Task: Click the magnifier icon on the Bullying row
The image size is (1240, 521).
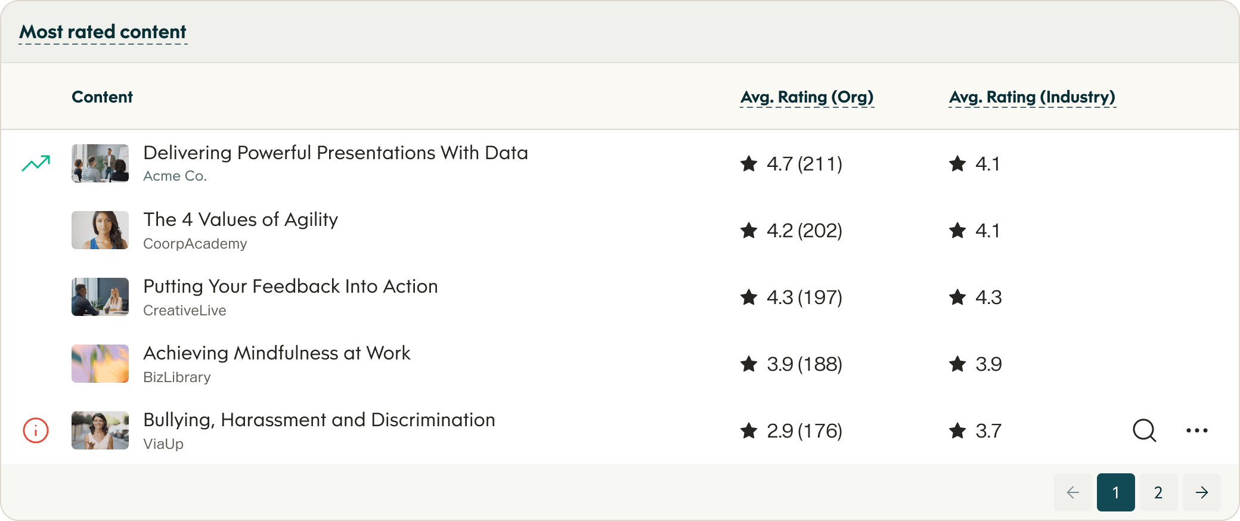Action: pyautogui.click(x=1144, y=430)
